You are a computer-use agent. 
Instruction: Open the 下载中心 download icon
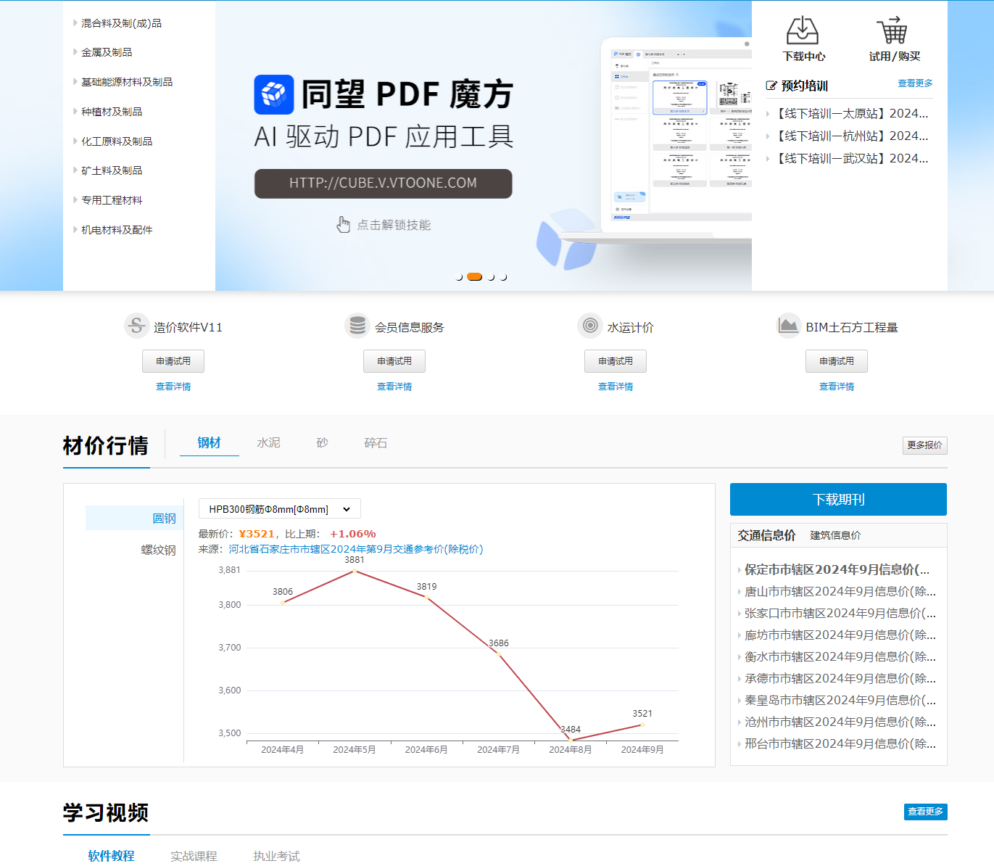click(x=803, y=31)
